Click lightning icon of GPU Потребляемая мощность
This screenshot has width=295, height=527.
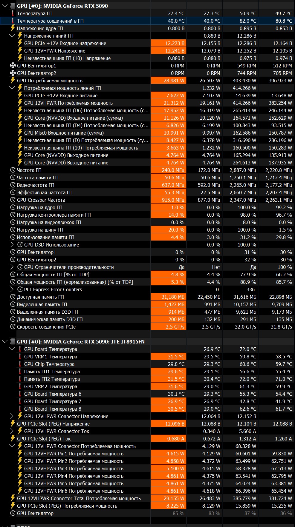pyautogui.click(x=13, y=80)
